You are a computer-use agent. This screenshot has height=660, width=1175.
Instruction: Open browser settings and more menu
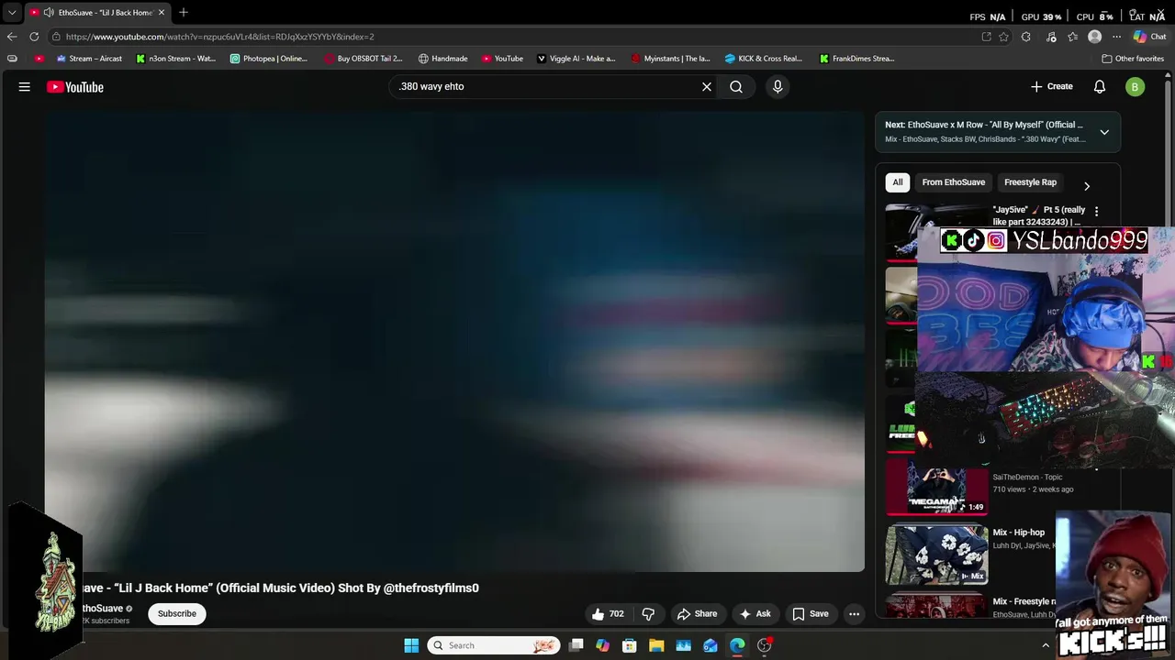tap(1116, 37)
